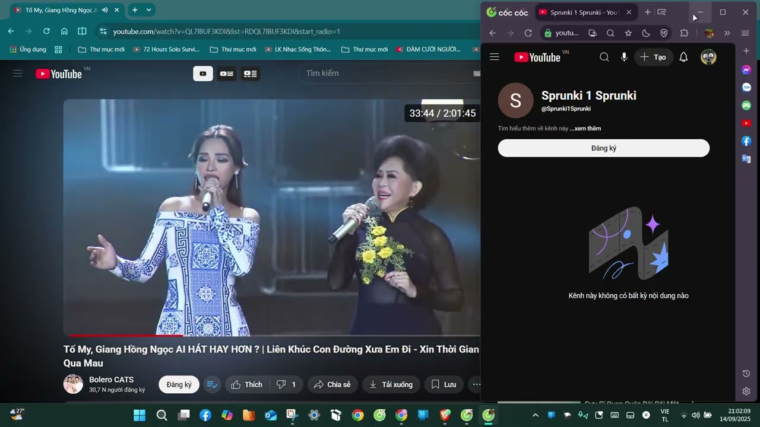Viewport: 760px width, 427px height.
Task: Toggle split view icon in left browser
Action: [82, 31]
